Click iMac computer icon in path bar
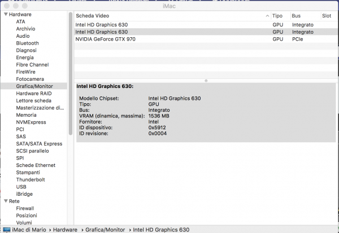The width and height of the screenshot is (339, 233). pyautogui.click(x=7, y=230)
